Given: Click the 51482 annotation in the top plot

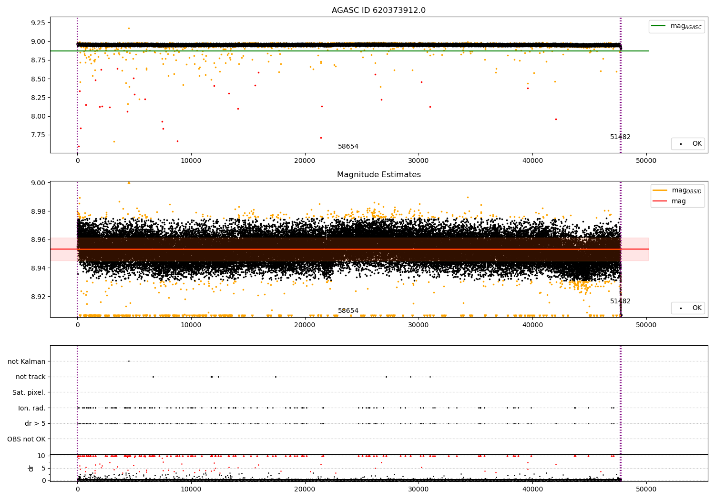Looking at the screenshot, I should coord(620,137).
